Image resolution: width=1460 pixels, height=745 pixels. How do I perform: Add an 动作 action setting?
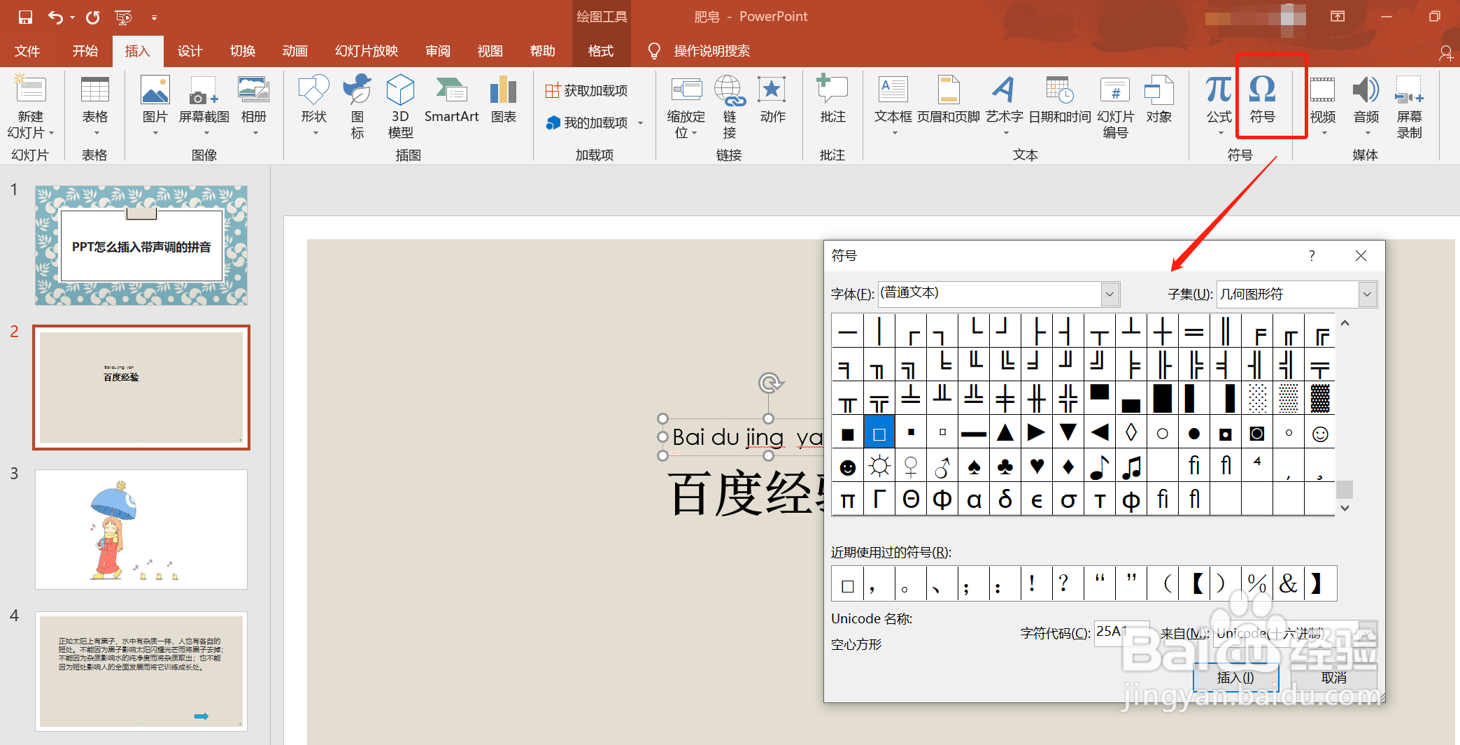[x=772, y=100]
